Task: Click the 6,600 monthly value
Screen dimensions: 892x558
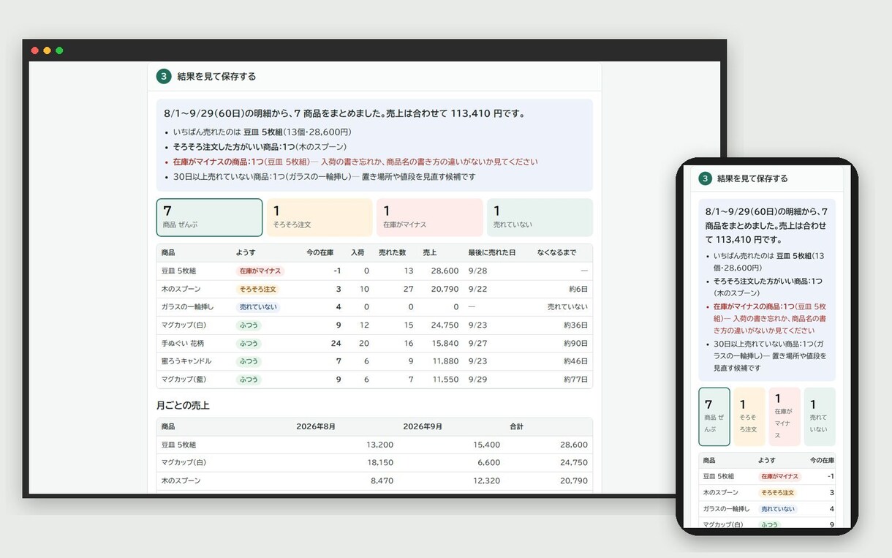Action: (x=488, y=463)
